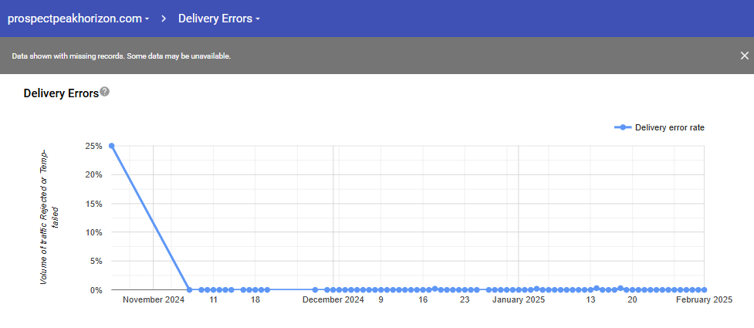Click the 25% y-axis label

click(x=93, y=146)
